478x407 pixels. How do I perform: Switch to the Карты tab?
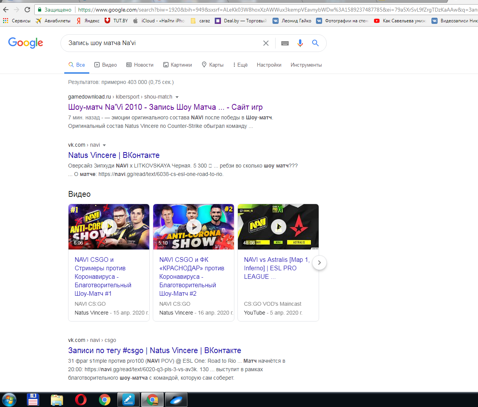[x=213, y=65]
